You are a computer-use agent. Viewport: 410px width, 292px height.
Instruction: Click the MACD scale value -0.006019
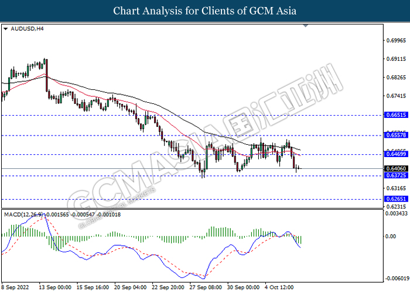397,279
